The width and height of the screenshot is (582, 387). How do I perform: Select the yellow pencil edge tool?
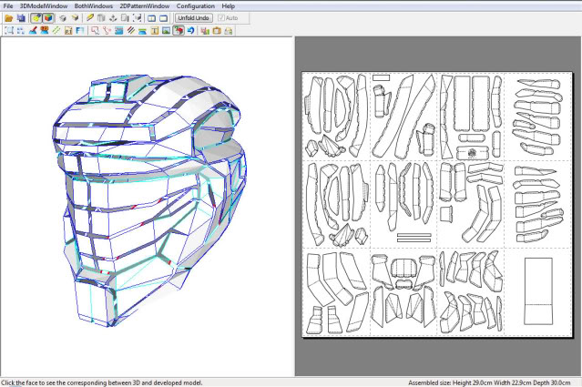[x=88, y=17]
